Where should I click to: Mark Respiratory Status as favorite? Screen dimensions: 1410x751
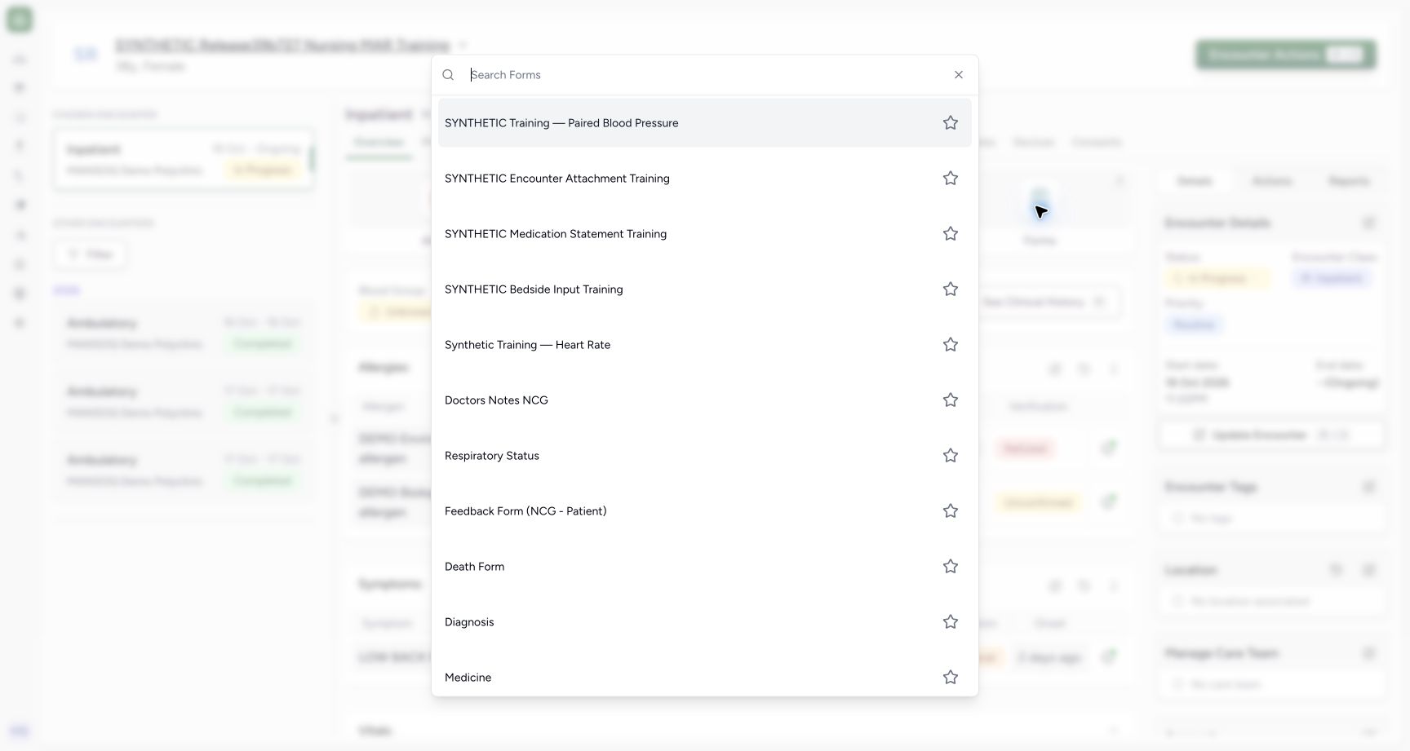pos(950,456)
